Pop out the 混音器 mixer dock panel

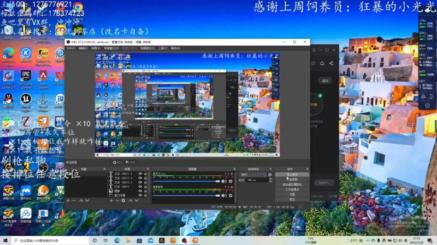tap(234, 169)
